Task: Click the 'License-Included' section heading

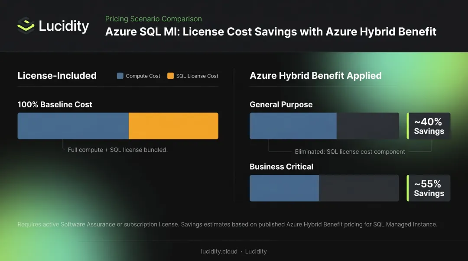Action: [x=57, y=75]
